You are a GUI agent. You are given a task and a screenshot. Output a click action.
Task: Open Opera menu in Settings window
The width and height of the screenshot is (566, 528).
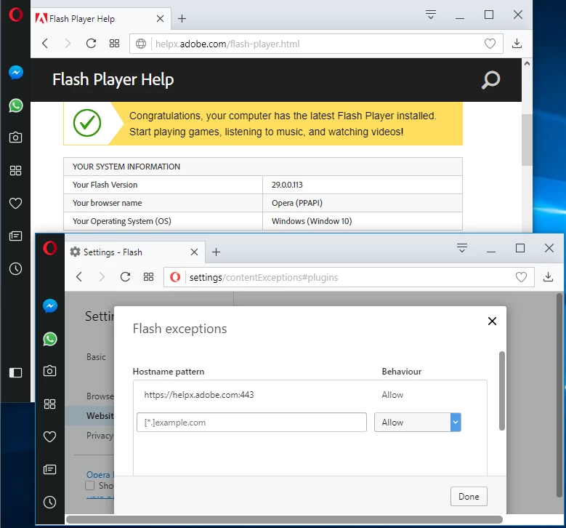pos(50,248)
